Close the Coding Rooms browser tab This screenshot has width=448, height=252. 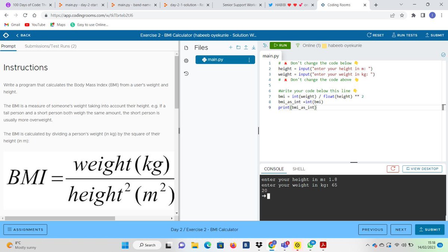tap(365, 5)
